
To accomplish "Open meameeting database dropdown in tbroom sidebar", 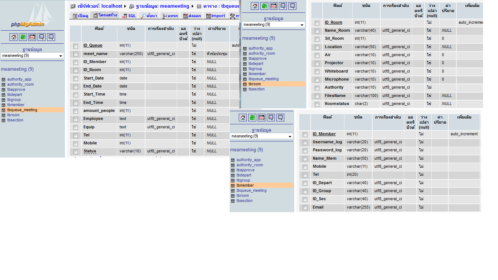I will (273, 24).
